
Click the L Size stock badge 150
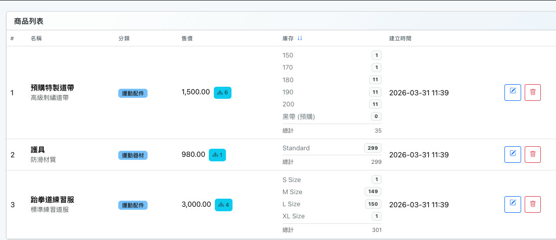tap(373, 204)
